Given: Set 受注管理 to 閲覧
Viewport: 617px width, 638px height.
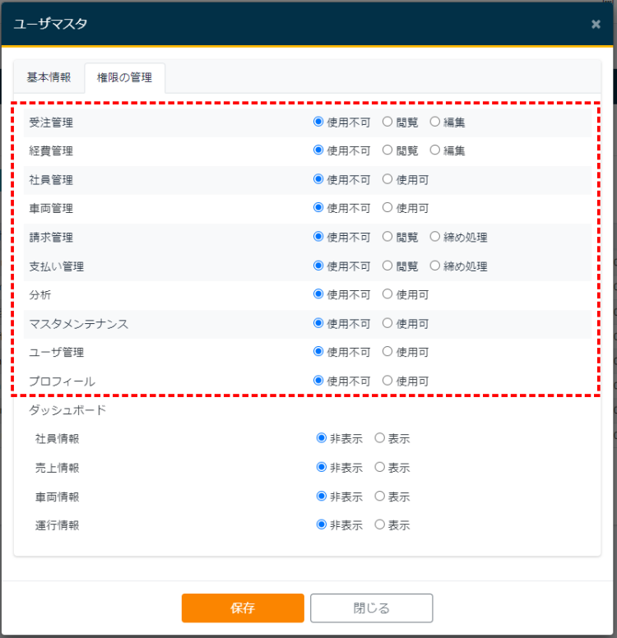Looking at the screenshot, I should 387,123.
